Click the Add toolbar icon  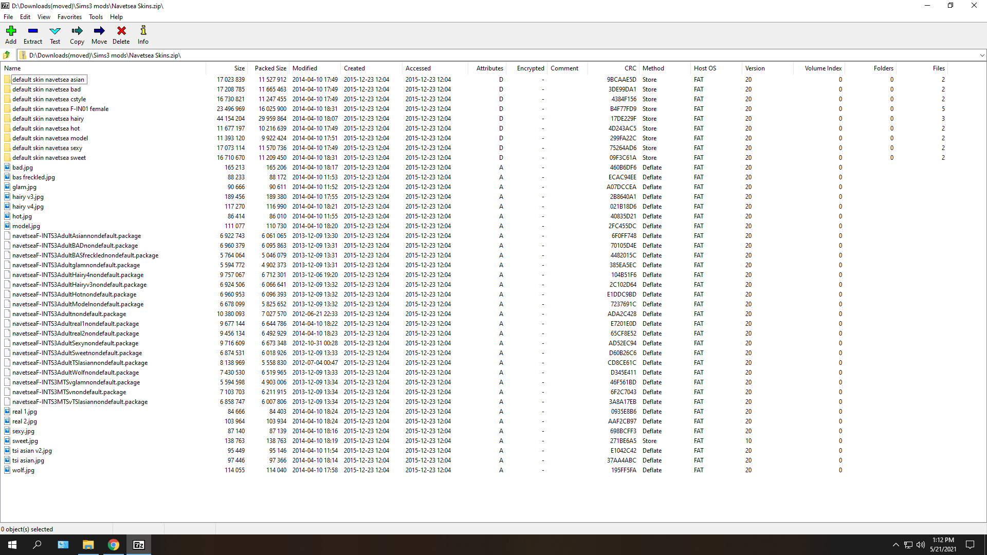click(11, 31)
